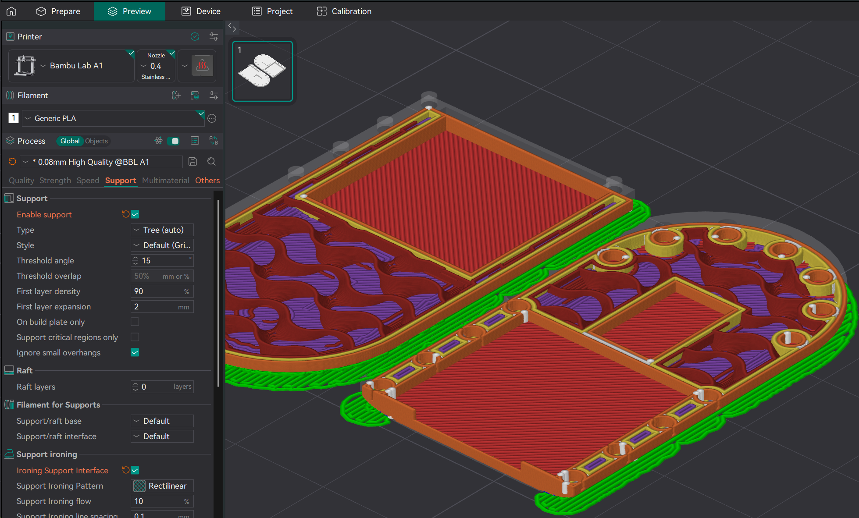Open Support Ironing Pattern Rectilinear dropdown
The image size is (859, 518).
click(x=162, y=486)
